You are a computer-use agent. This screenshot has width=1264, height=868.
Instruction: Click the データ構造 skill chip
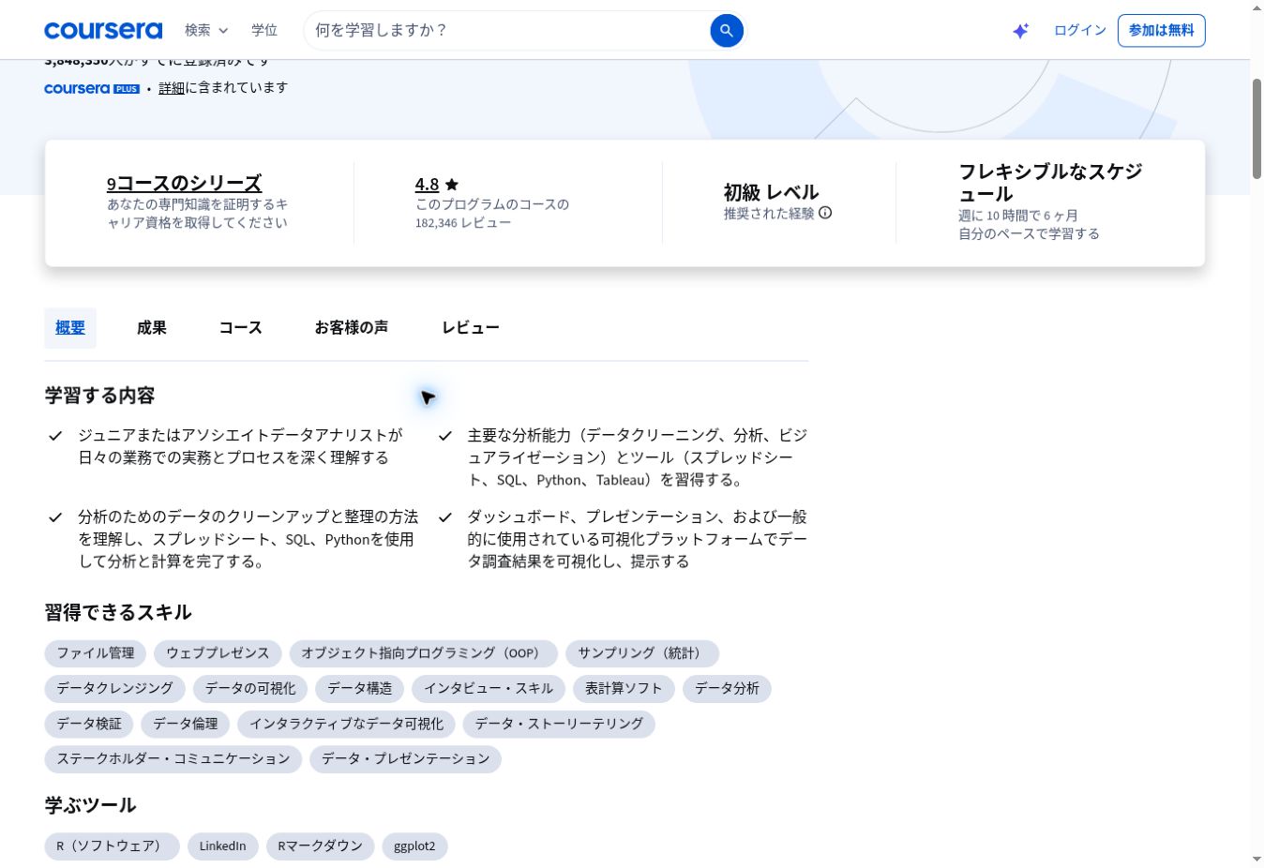click(x=360, y=689)
